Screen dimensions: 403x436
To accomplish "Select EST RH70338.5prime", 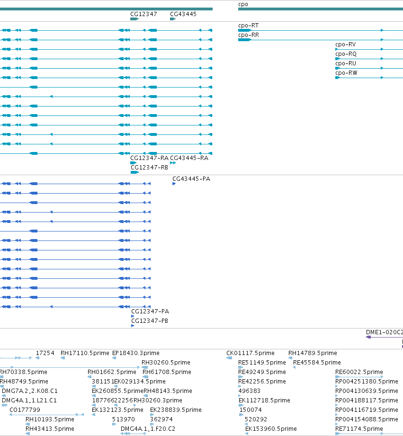I will [23, 372].
